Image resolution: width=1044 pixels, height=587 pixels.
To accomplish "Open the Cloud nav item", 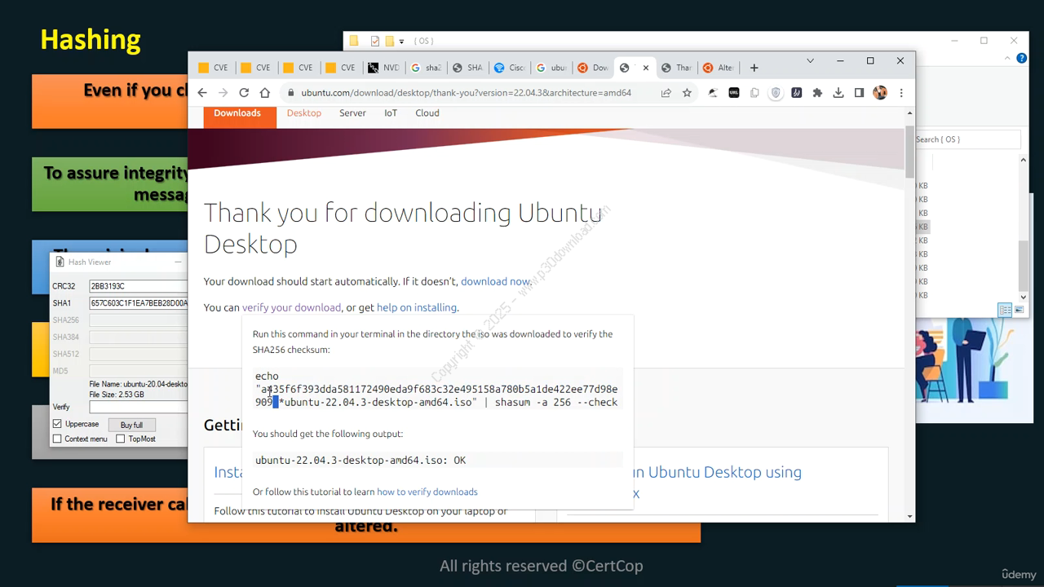I will point(427,113).
